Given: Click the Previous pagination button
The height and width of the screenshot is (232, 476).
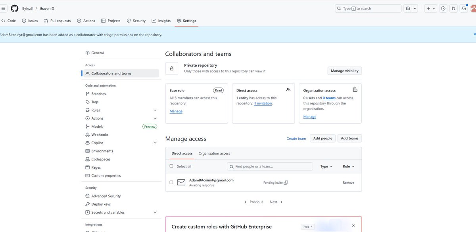Looking at the screenshot, I should click(x=254, y=202).
